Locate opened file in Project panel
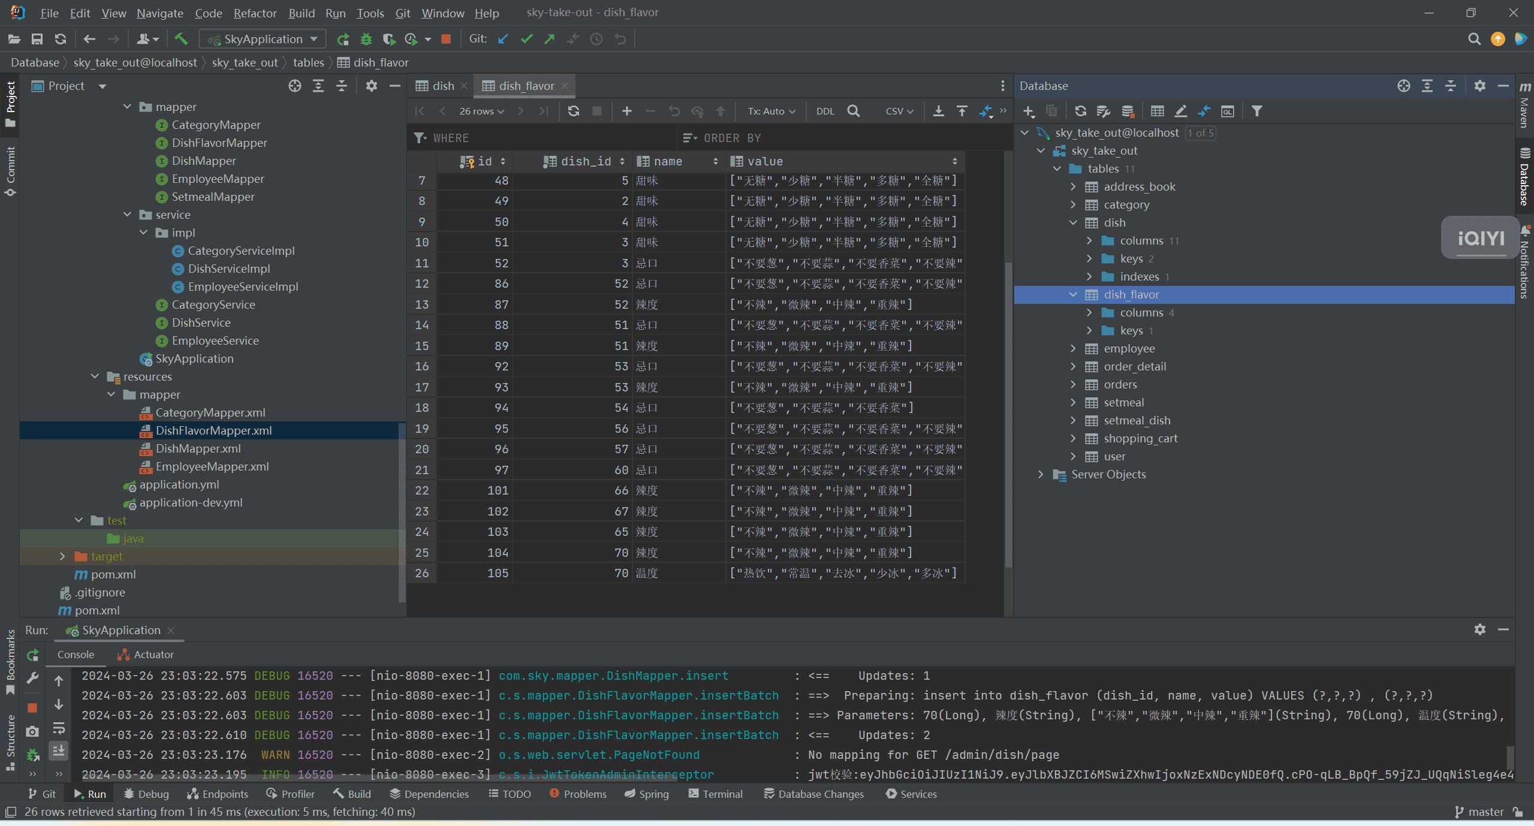Viewport: 1534px width, 826px height. click(294, 86)
